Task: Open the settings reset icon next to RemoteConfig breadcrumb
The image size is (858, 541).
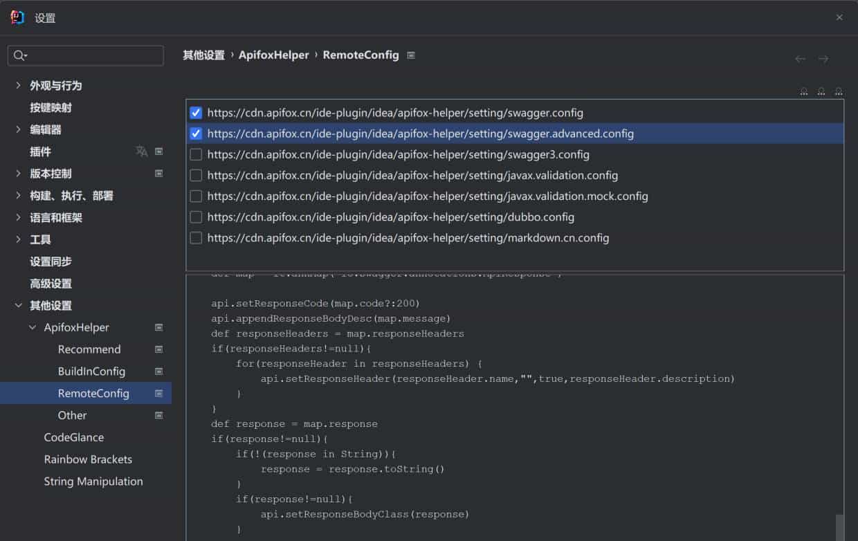Action: pyautogui.click(x=411, y=55)
